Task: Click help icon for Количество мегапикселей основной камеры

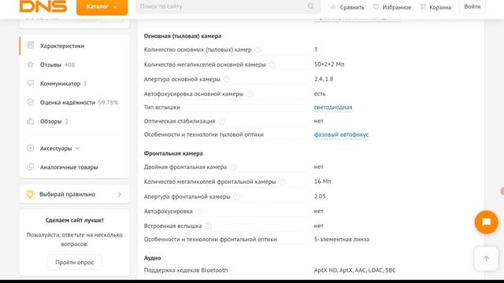Action: (272, 64)
